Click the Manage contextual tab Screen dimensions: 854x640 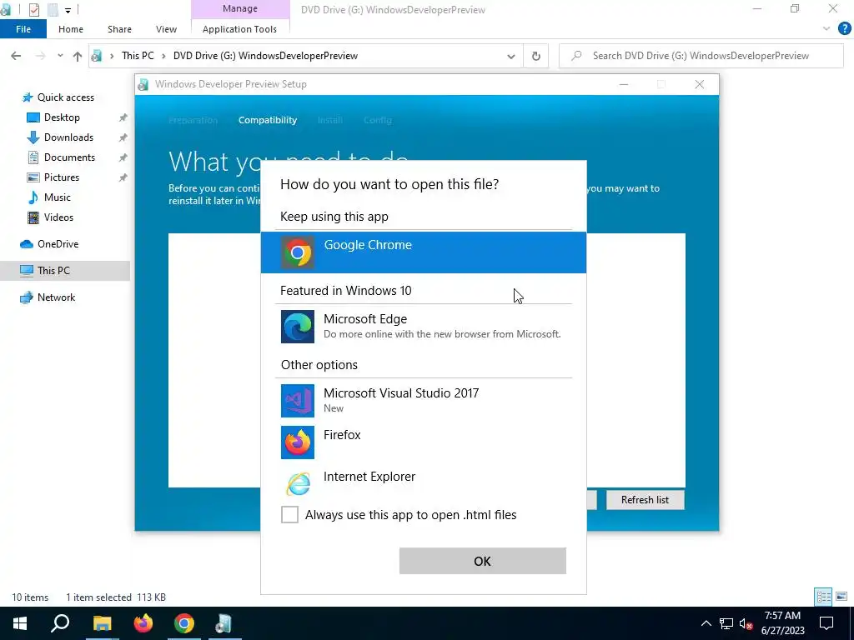240,8
